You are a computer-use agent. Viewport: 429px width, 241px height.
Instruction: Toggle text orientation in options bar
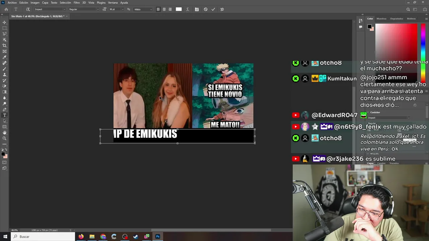pos(28,9)
